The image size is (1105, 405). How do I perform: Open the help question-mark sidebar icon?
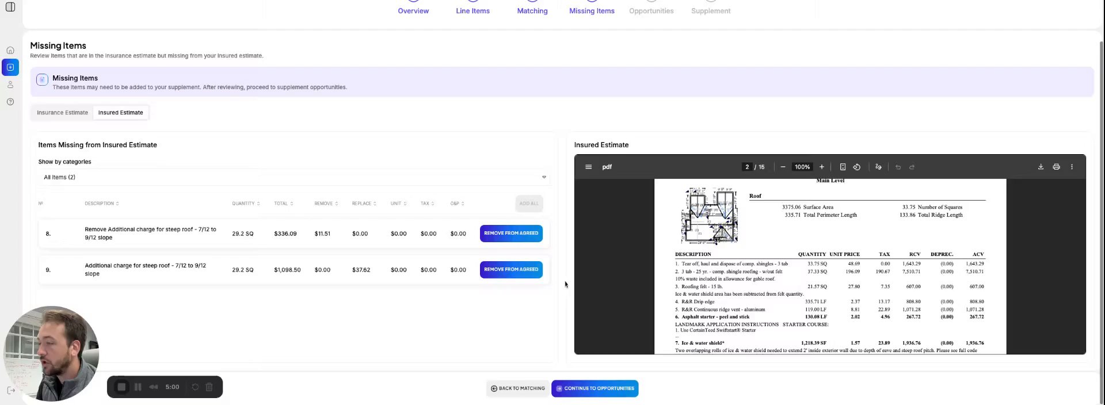click(x=10, y=102)
